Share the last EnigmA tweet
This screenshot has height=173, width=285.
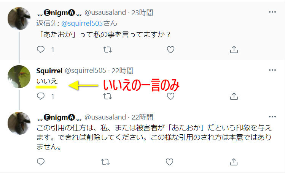click(x=234, y=162)
